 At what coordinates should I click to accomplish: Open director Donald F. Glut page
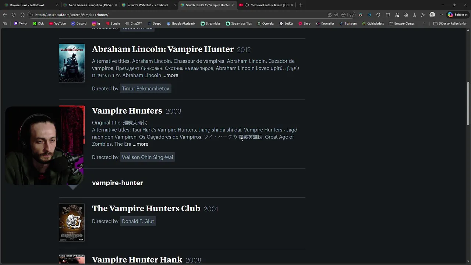tap(138, 221)
